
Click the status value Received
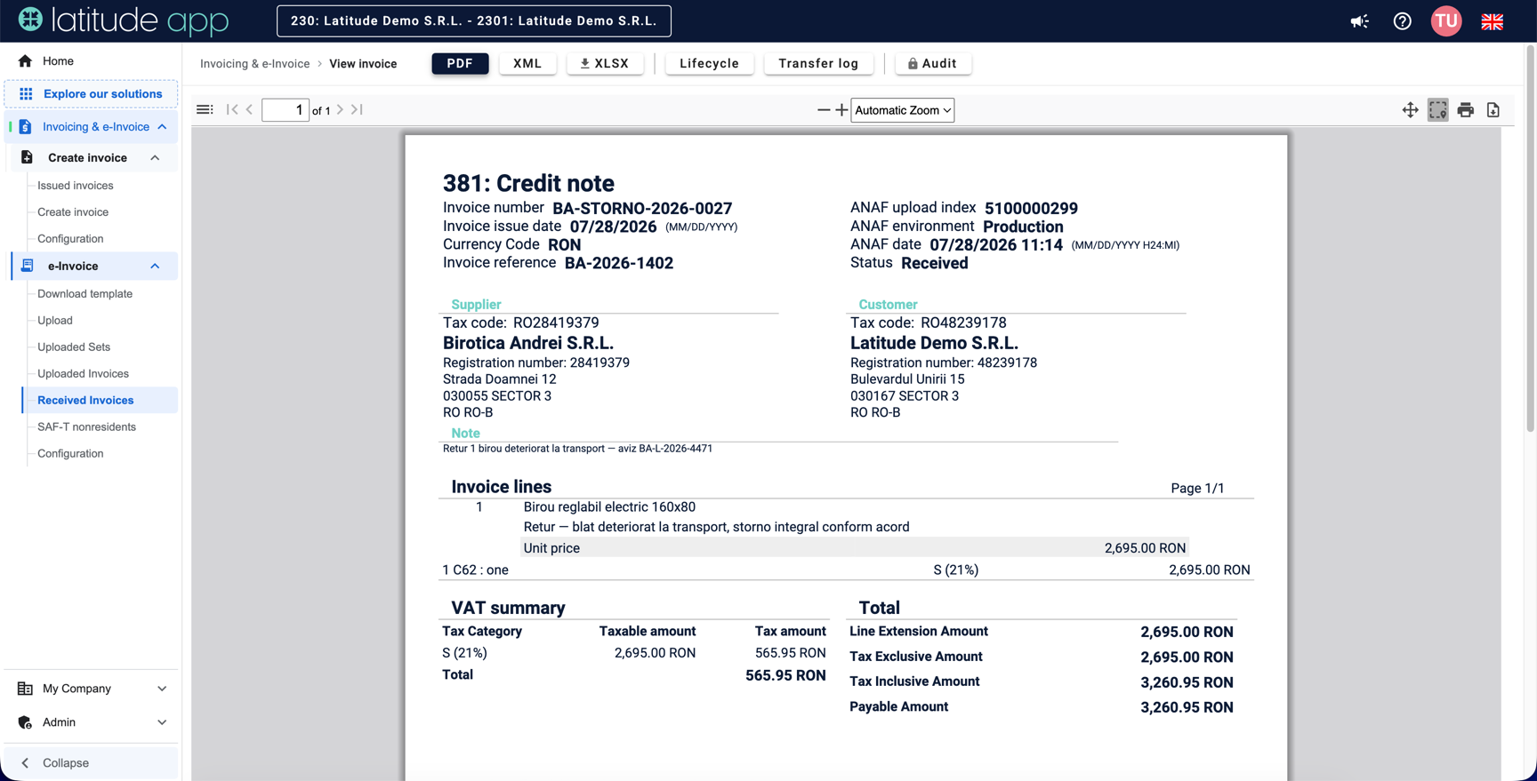pyautogui.click(x=934, y=263)
